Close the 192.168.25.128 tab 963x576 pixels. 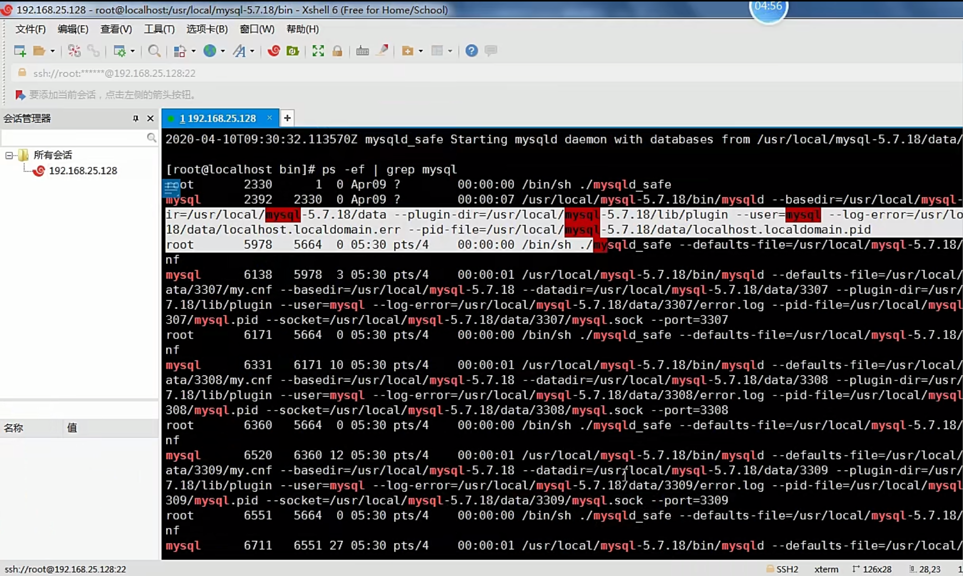(269, 117)
